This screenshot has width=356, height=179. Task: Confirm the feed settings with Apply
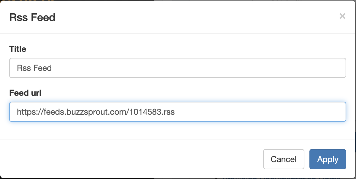328,159
